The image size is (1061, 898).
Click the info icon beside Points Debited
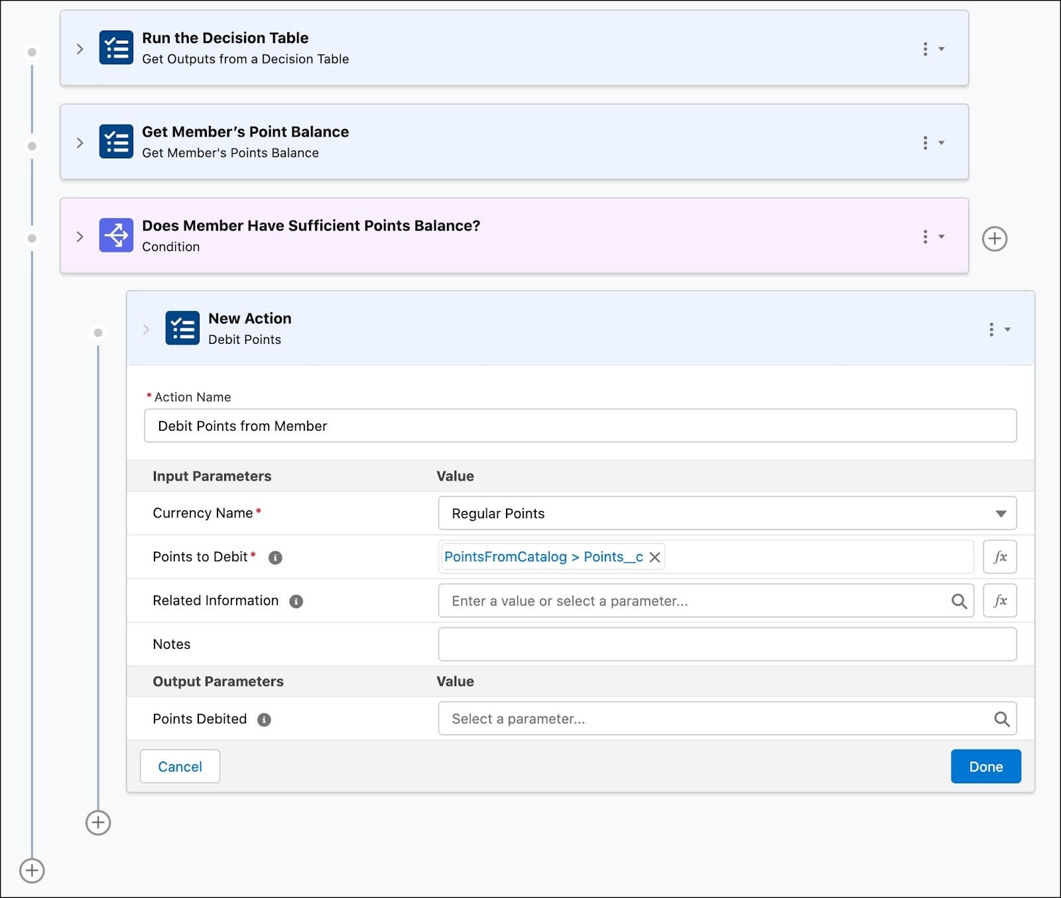click(263, 719)
